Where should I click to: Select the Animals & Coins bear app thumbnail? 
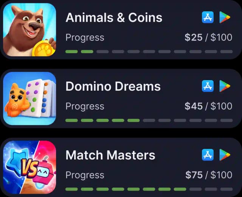[29, 30]
